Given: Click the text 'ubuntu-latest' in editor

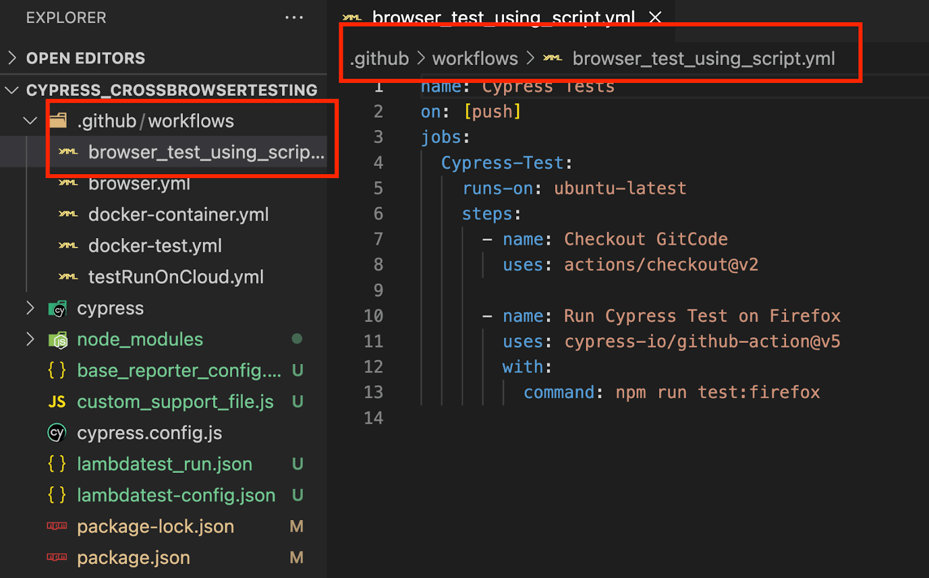Looking at the screenshot, I should 620,189.
